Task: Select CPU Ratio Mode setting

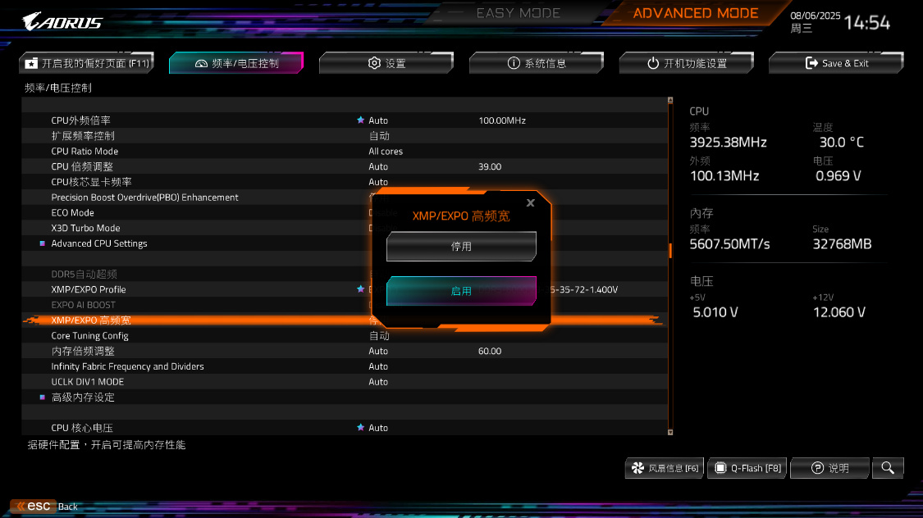Action: pyautogui.click(x=345, y=151)
